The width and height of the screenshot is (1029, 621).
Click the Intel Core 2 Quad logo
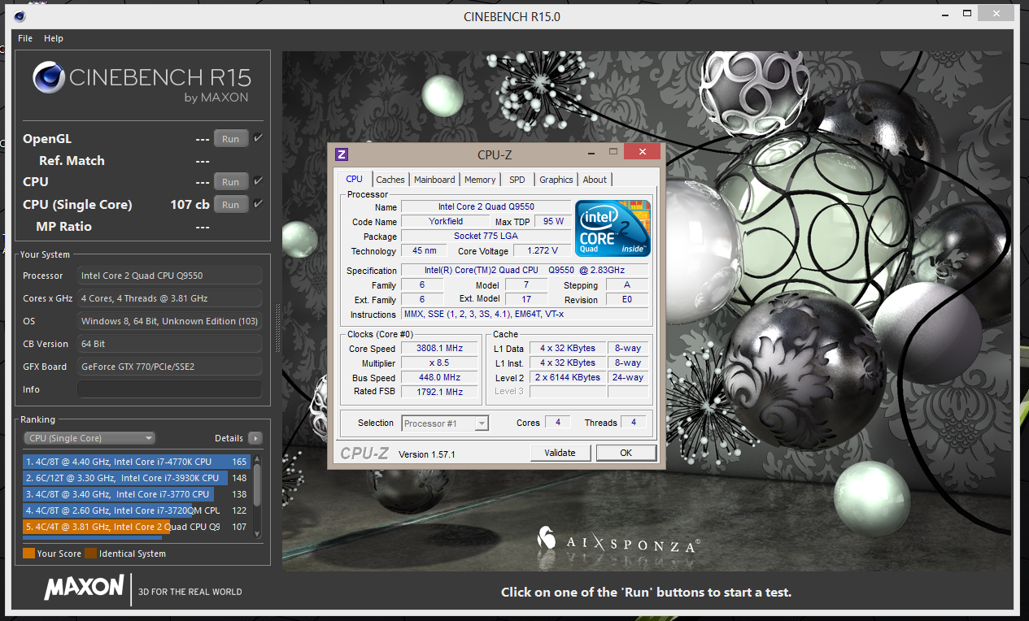tap(613, 228)
